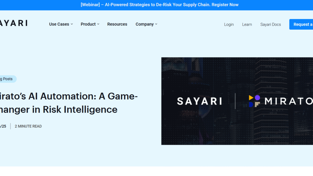This screenshot has width=313, height=176.
Task: Click the white SAYARI wordmark in the hero image
Action: (199, 101)
